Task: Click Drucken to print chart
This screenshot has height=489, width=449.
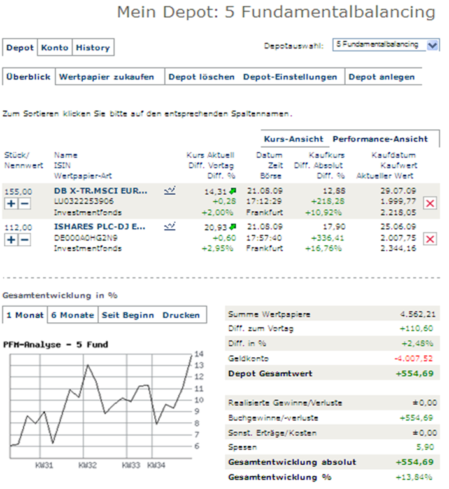Action: (181, 315)
